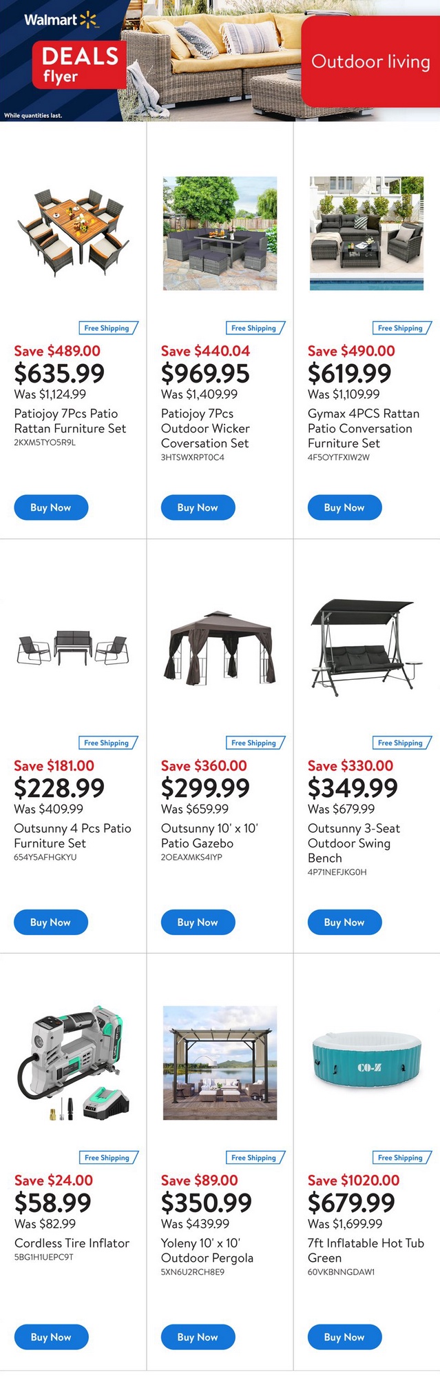
Task: View the Outsunny swing bench image
Action: [x=366, y=645]
